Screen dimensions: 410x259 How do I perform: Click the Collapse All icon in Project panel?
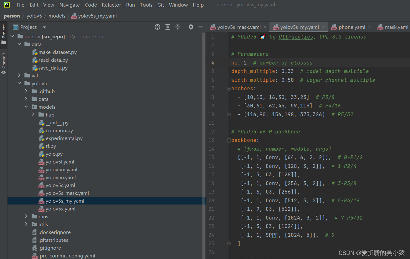[178, 27]
